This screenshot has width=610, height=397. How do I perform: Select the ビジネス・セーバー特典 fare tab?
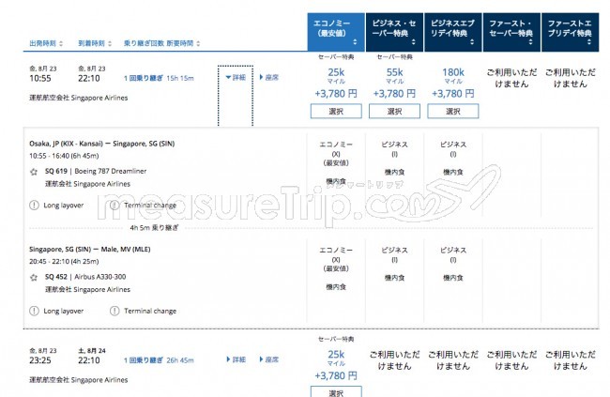point(394,32)
